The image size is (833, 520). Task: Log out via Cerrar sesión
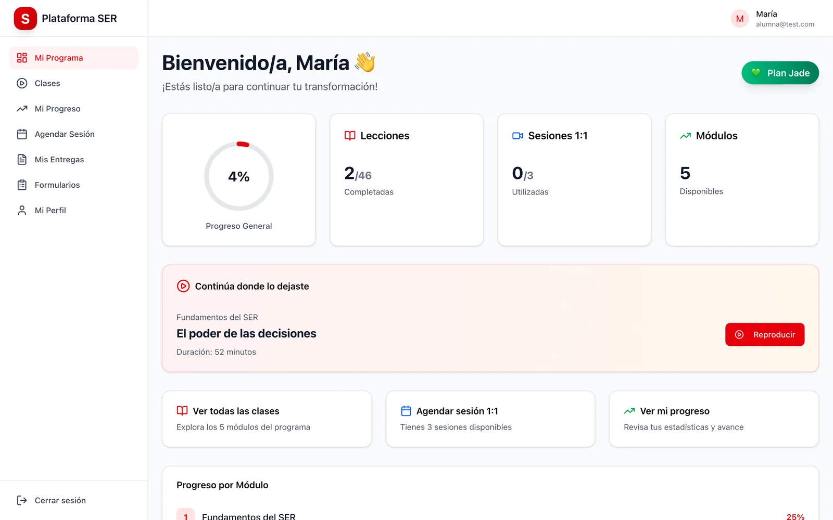[x=74, y=500]
